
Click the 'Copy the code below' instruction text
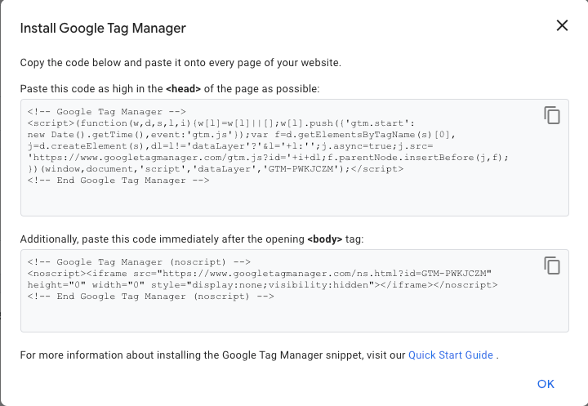pos(180,63)
